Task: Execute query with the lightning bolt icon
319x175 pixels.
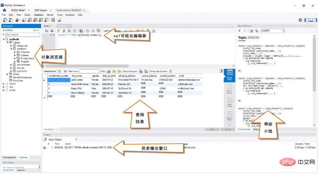Action: pyautogui.click(x=59, y=31)
